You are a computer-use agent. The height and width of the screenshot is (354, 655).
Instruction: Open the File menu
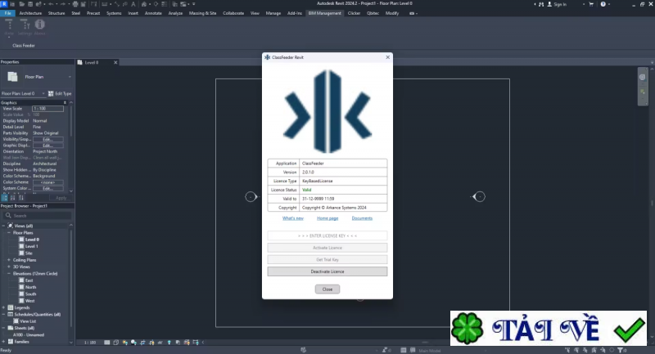[x=7, y=14]
